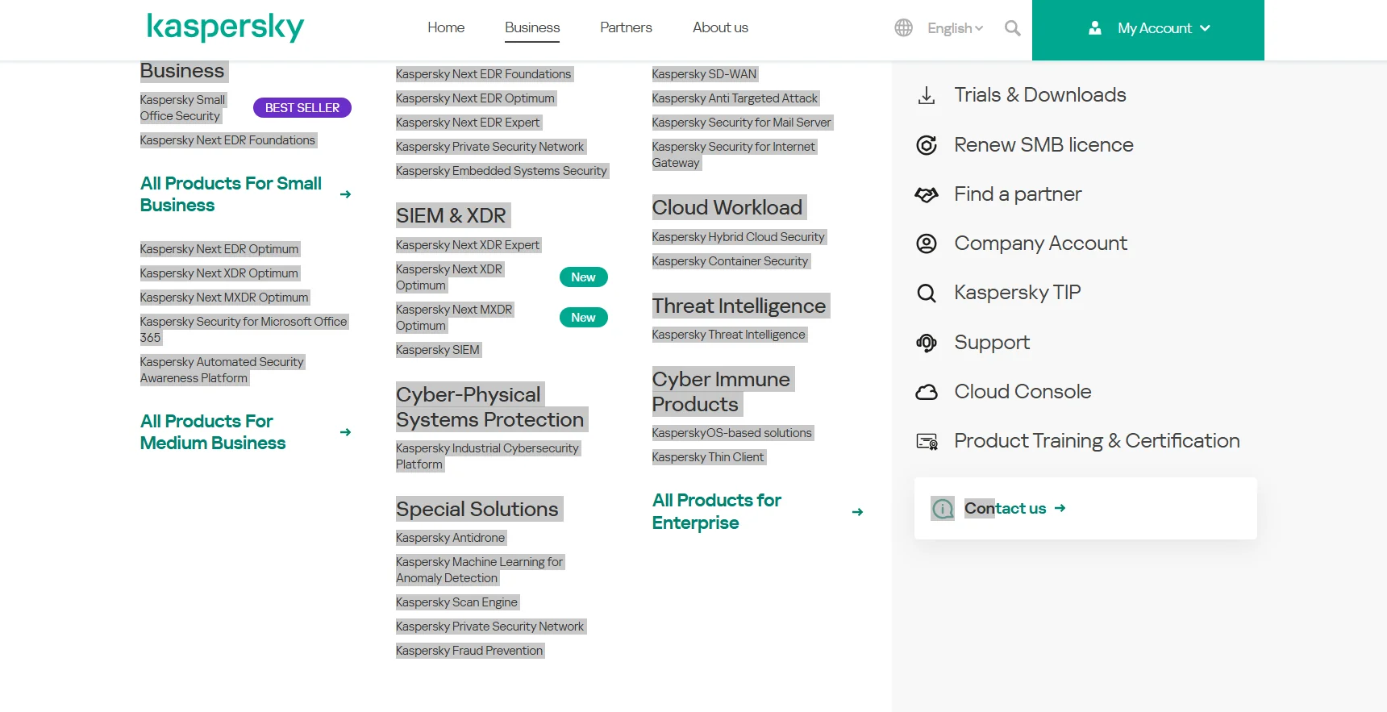Click the Company Account profile icon

click(927, 244)
